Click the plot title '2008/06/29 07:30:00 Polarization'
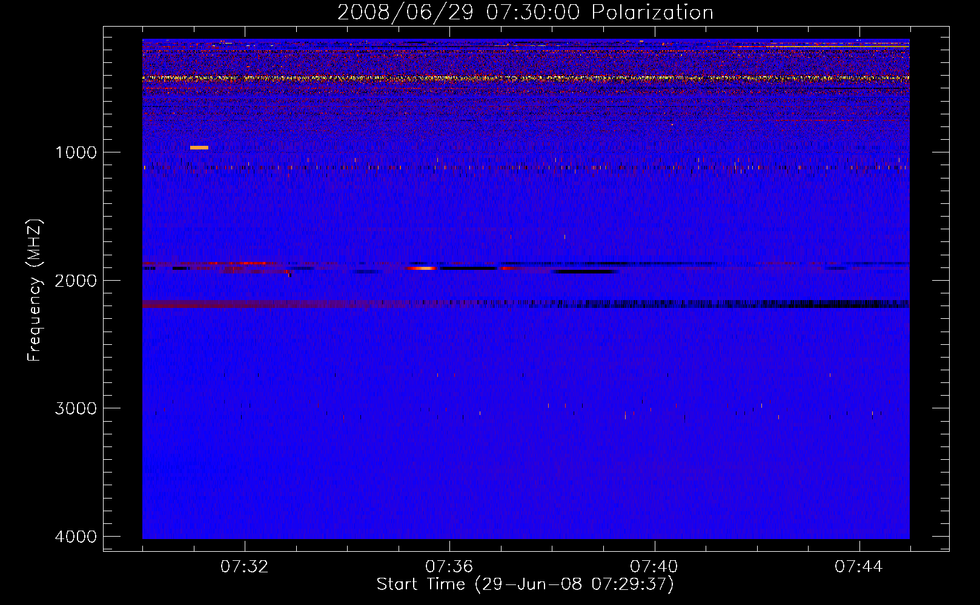The image size is (980, 605). click(x=525, y=12)
